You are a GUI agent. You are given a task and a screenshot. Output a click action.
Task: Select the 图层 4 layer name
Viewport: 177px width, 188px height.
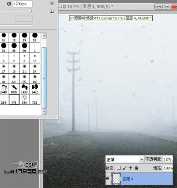tap(128, 179)
